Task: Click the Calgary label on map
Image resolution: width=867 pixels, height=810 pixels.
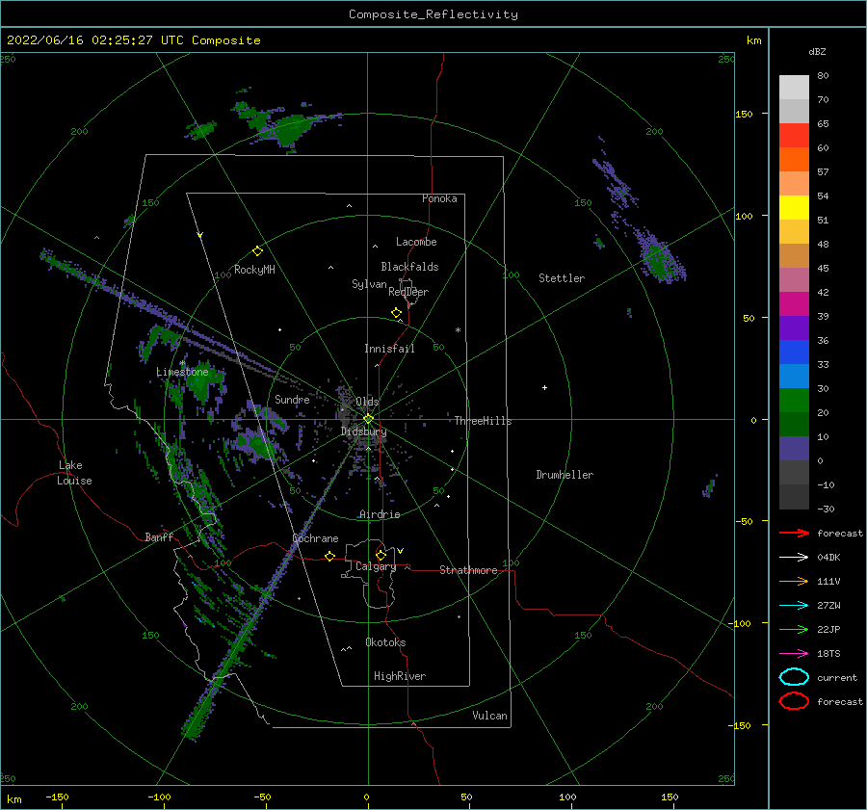Action: 376,566
